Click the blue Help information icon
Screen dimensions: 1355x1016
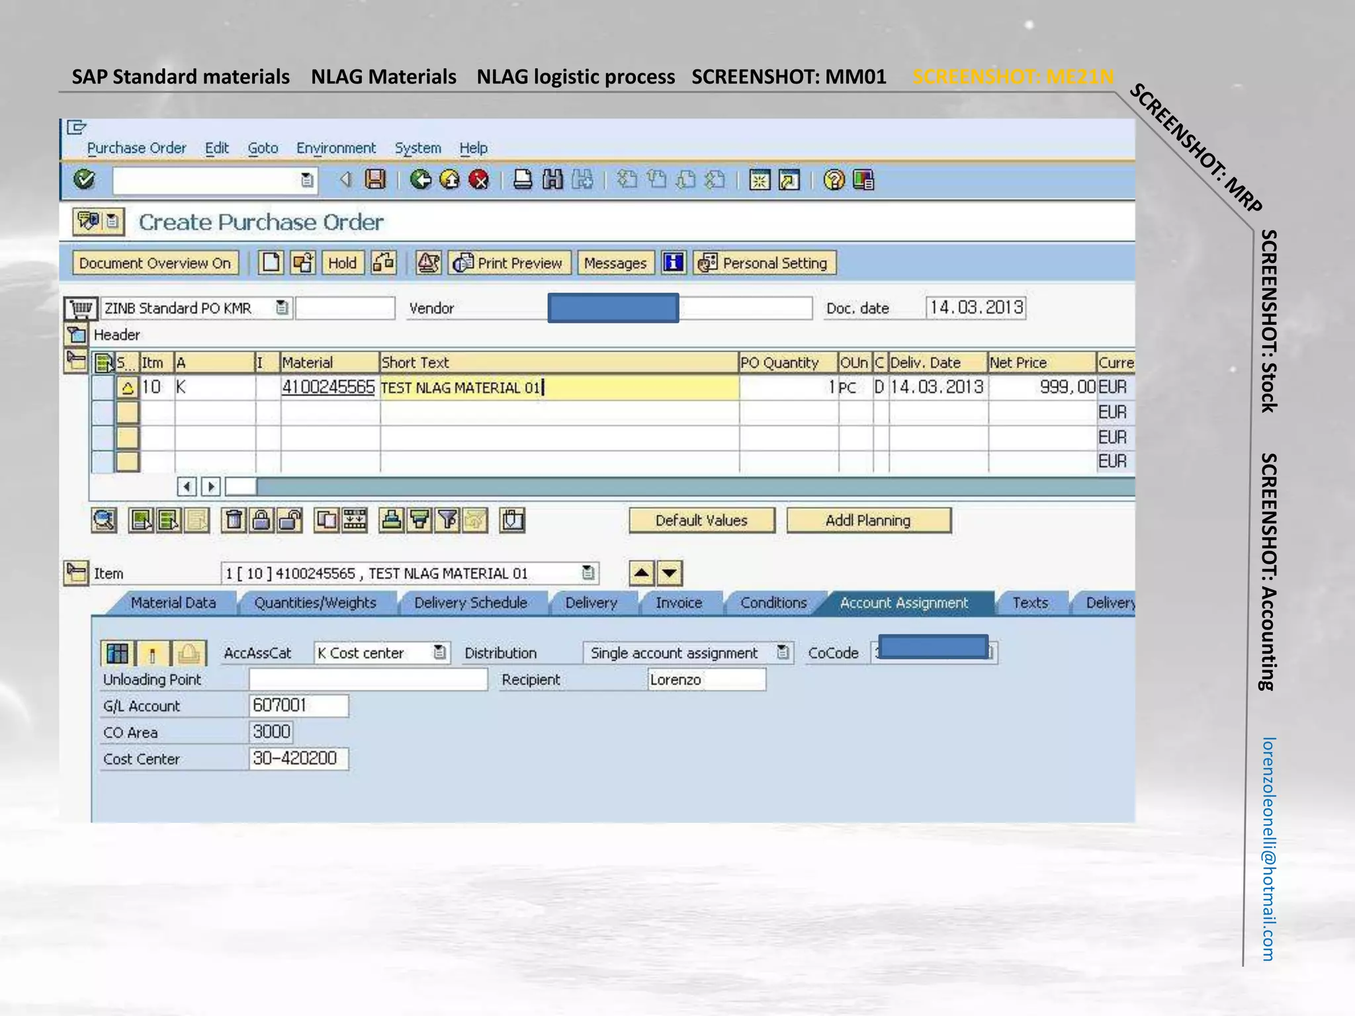(x=674, y=263)
